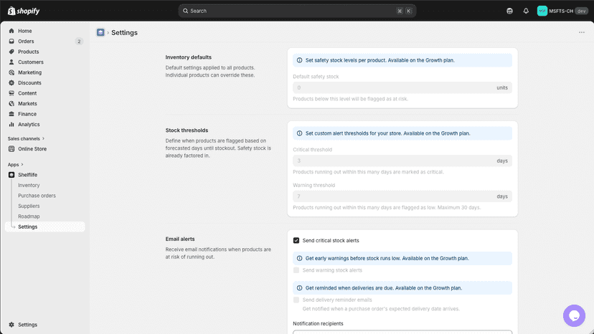Click the search magnifier icon
Image resolution: width=594 pixels, height=334 pixels.
[x=185, y=11]
